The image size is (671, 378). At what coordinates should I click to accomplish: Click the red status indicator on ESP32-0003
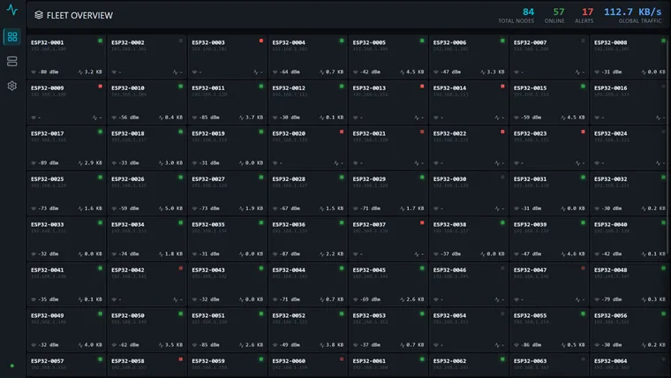click(261, 41)
